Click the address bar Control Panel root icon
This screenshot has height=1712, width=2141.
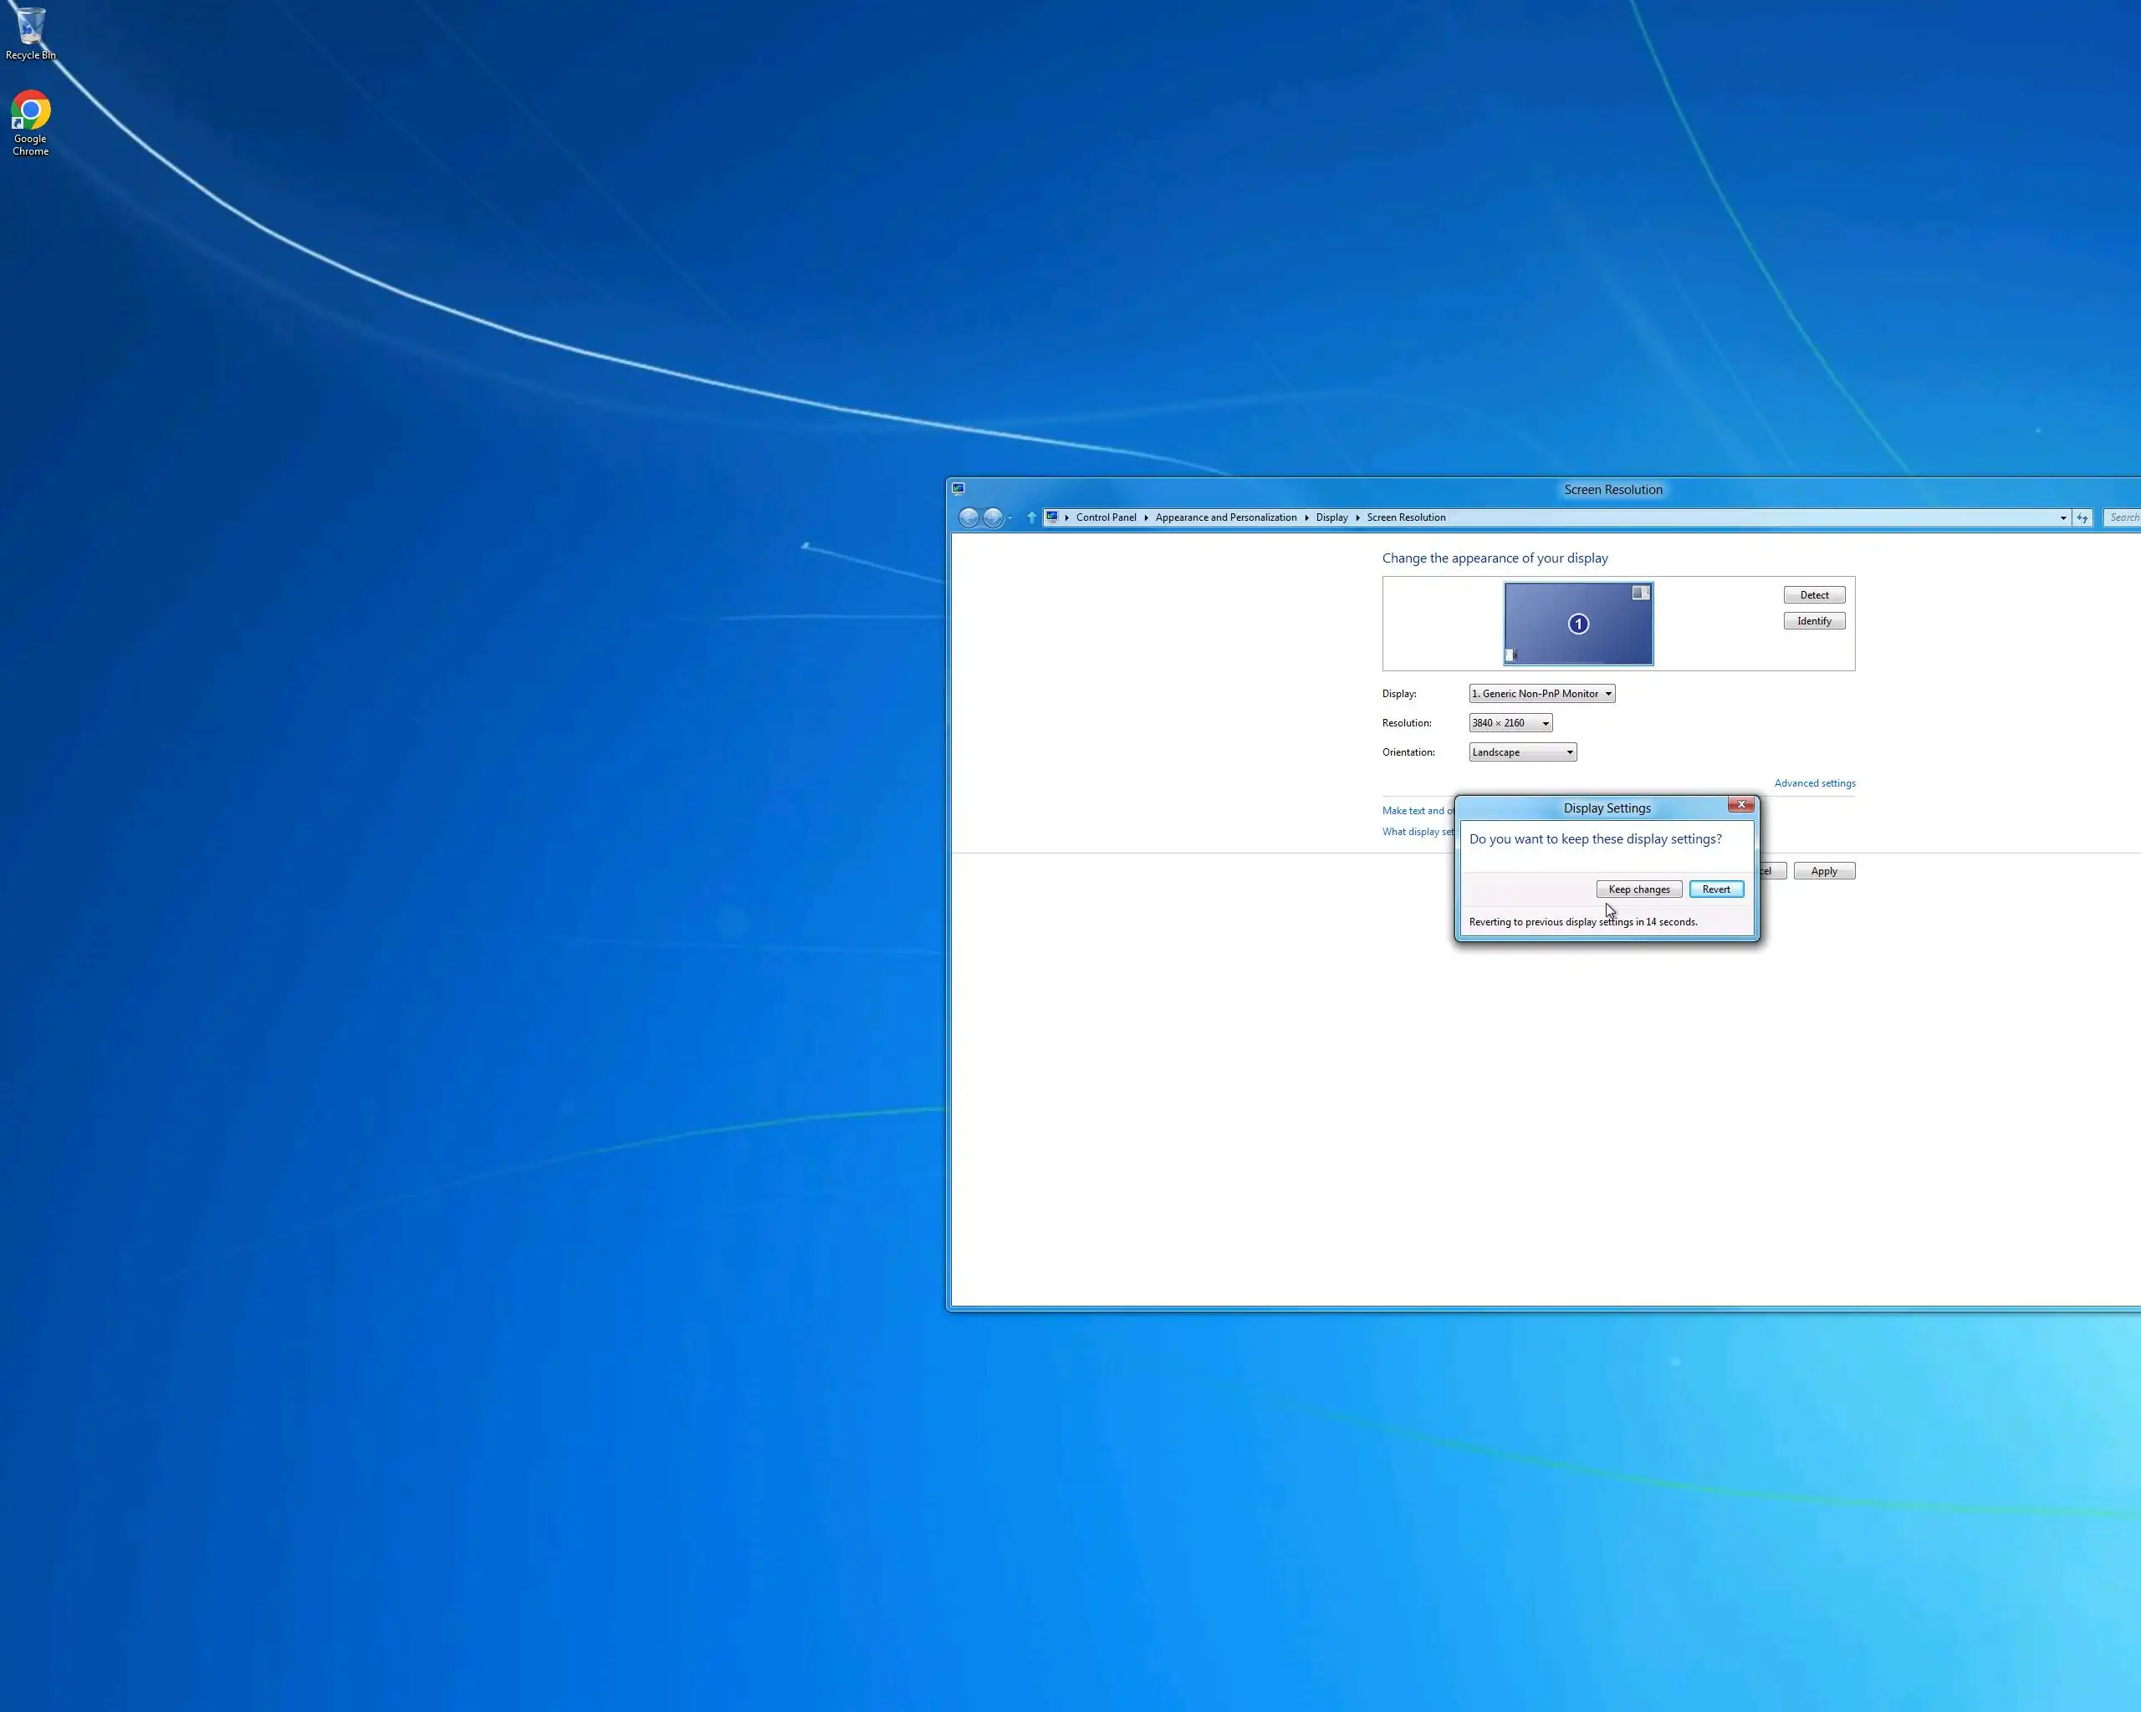(x=1051, y=517)
